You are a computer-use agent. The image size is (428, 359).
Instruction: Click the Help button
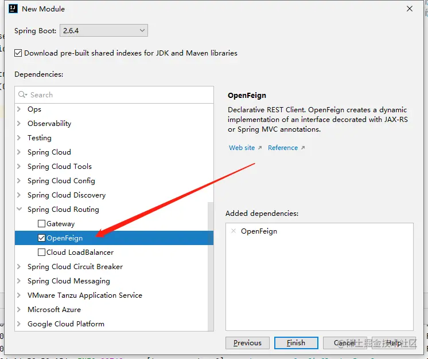(x=394, y=342)
